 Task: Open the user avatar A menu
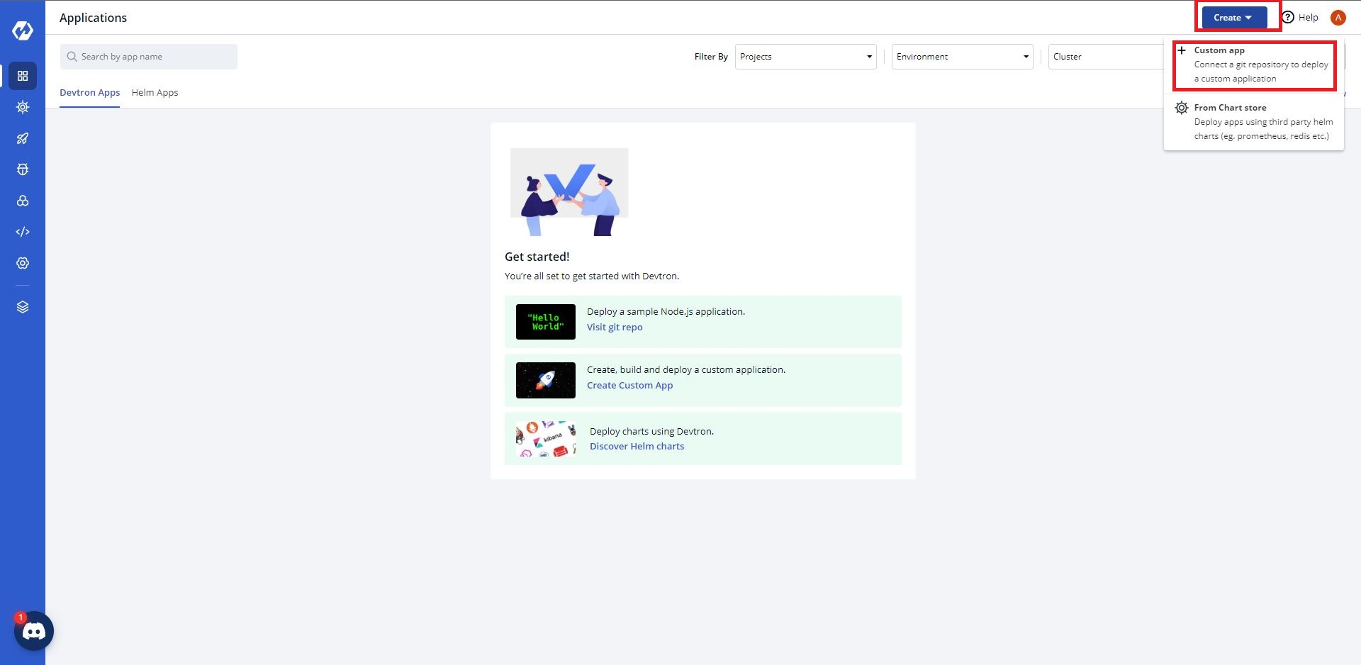pos(1338,18)
